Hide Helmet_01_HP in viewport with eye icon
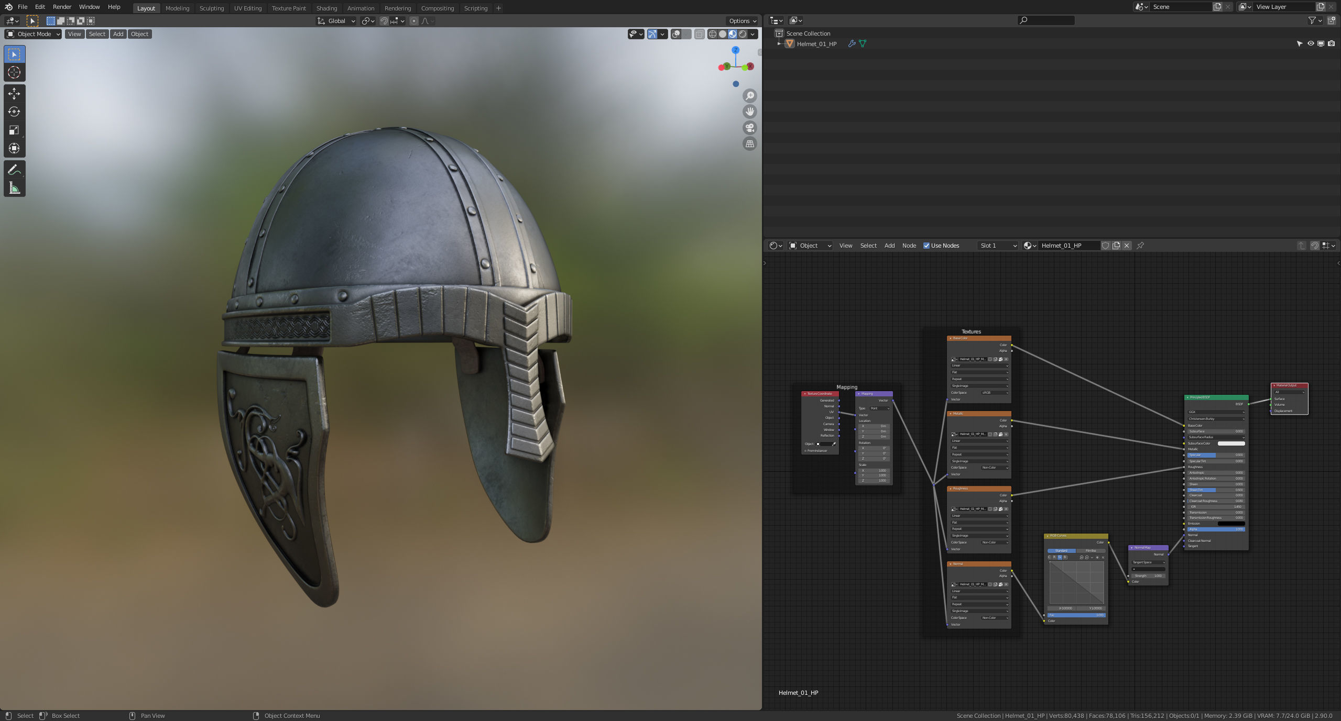1341x721 pixels. [1311, 44]
